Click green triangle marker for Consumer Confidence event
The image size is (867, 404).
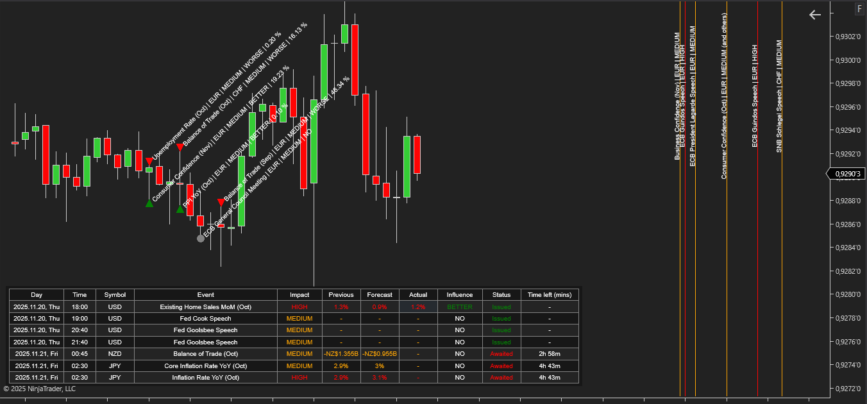pos(149,203)
